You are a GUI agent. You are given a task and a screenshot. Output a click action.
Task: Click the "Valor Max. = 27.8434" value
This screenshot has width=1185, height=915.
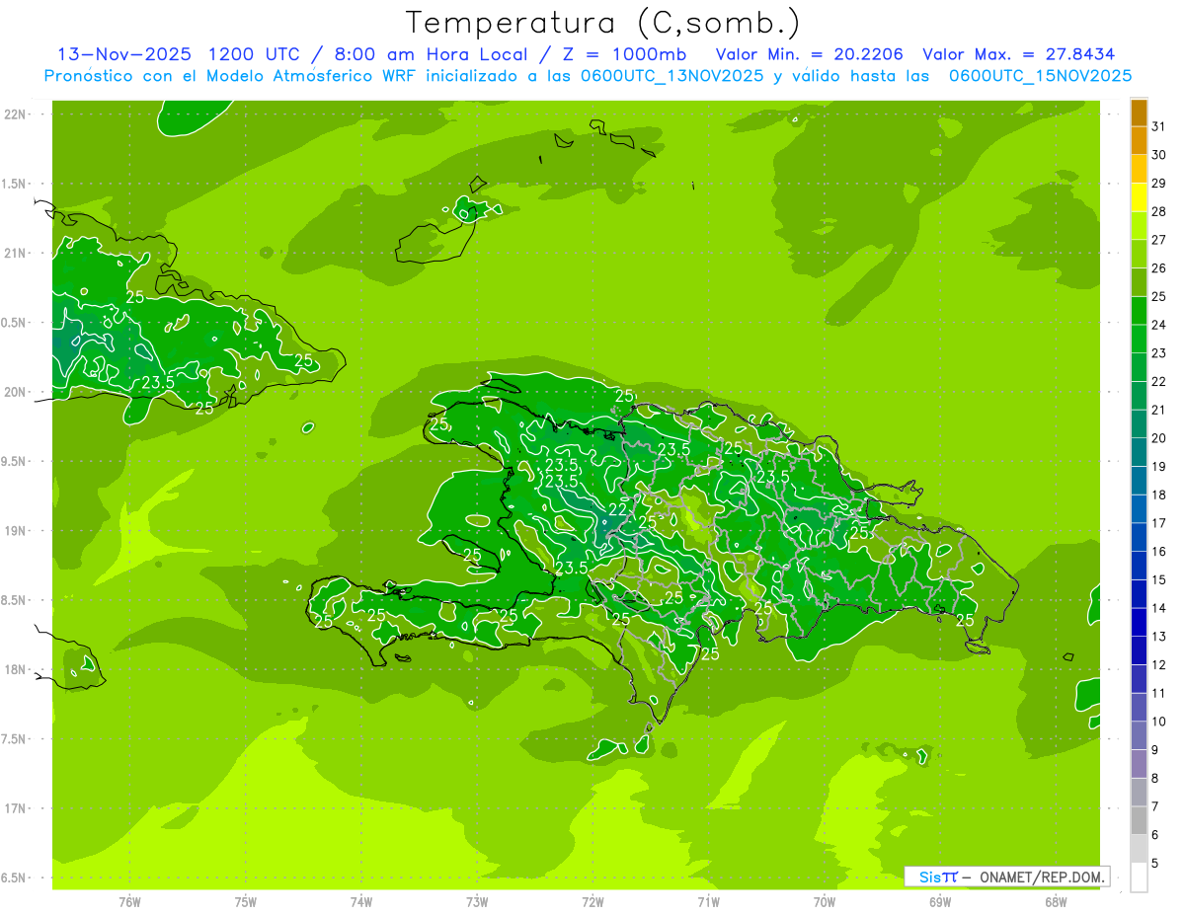1019,54
